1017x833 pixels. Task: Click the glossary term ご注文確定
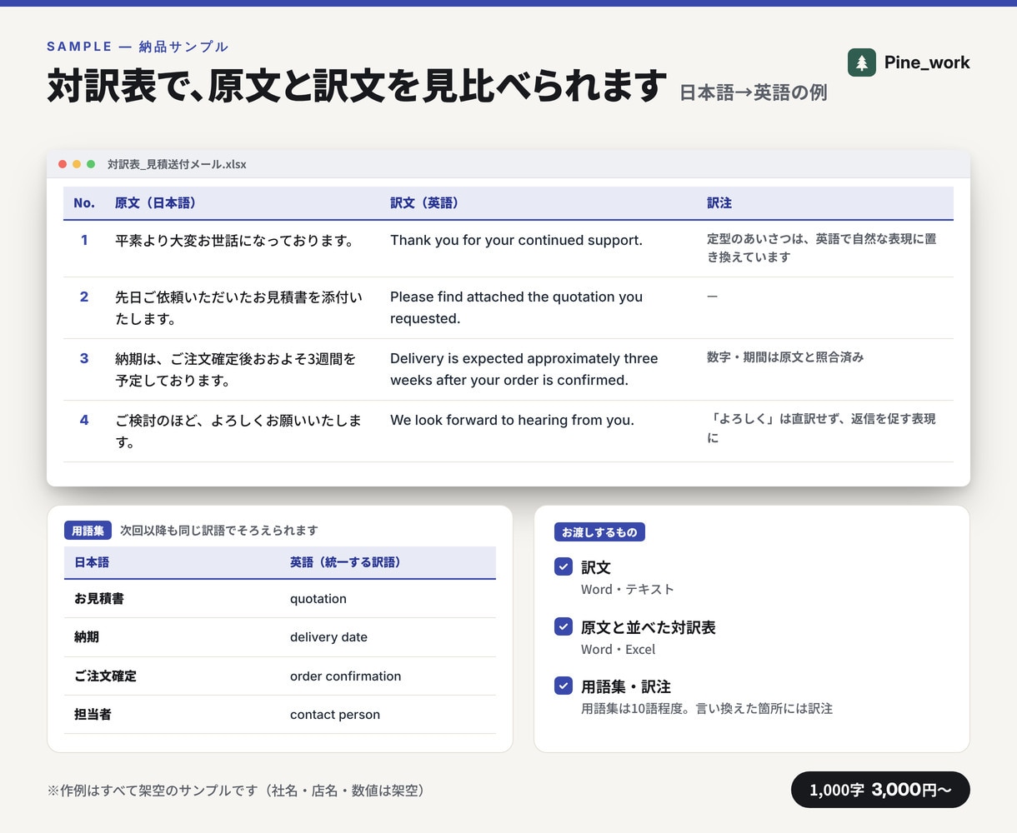click(x=105, y=676)
